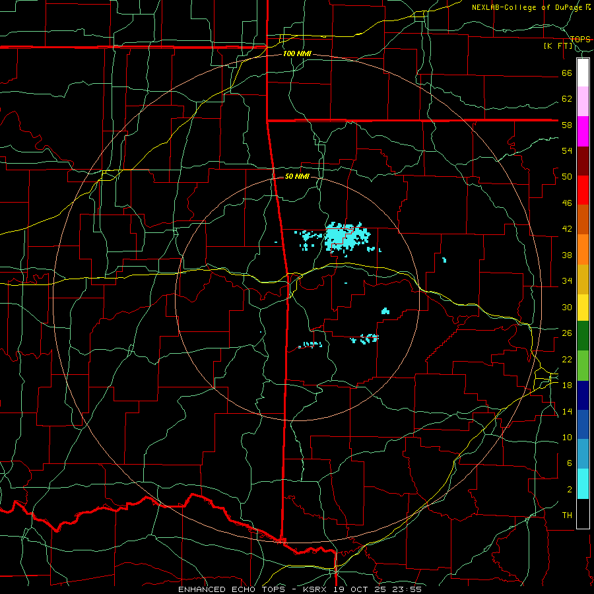The image size is (594, 594).
Task: Click the legend value "50"
Action: (567, 177)
